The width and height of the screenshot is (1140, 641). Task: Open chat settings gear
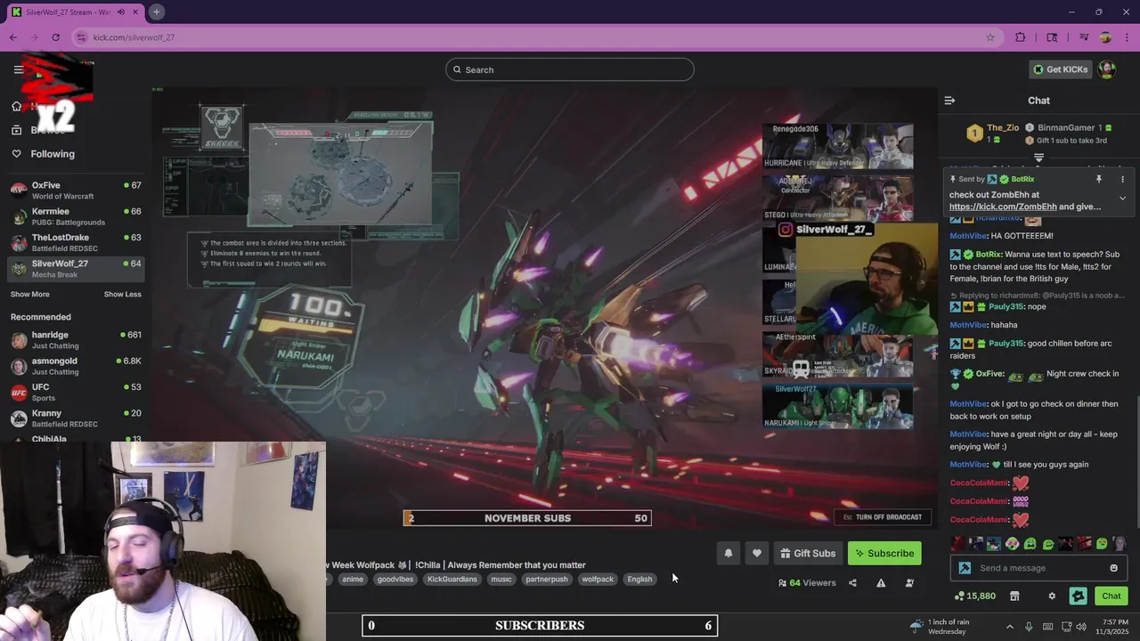[x=1052, y=596]
